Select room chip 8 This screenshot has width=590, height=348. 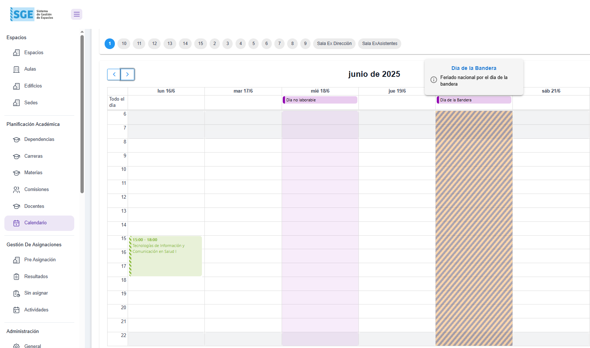coord(292,44)
